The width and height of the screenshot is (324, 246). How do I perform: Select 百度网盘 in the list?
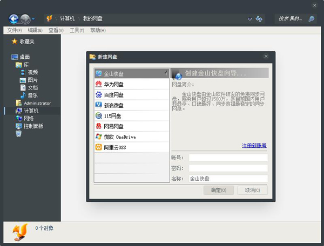(x=131, y=95)
